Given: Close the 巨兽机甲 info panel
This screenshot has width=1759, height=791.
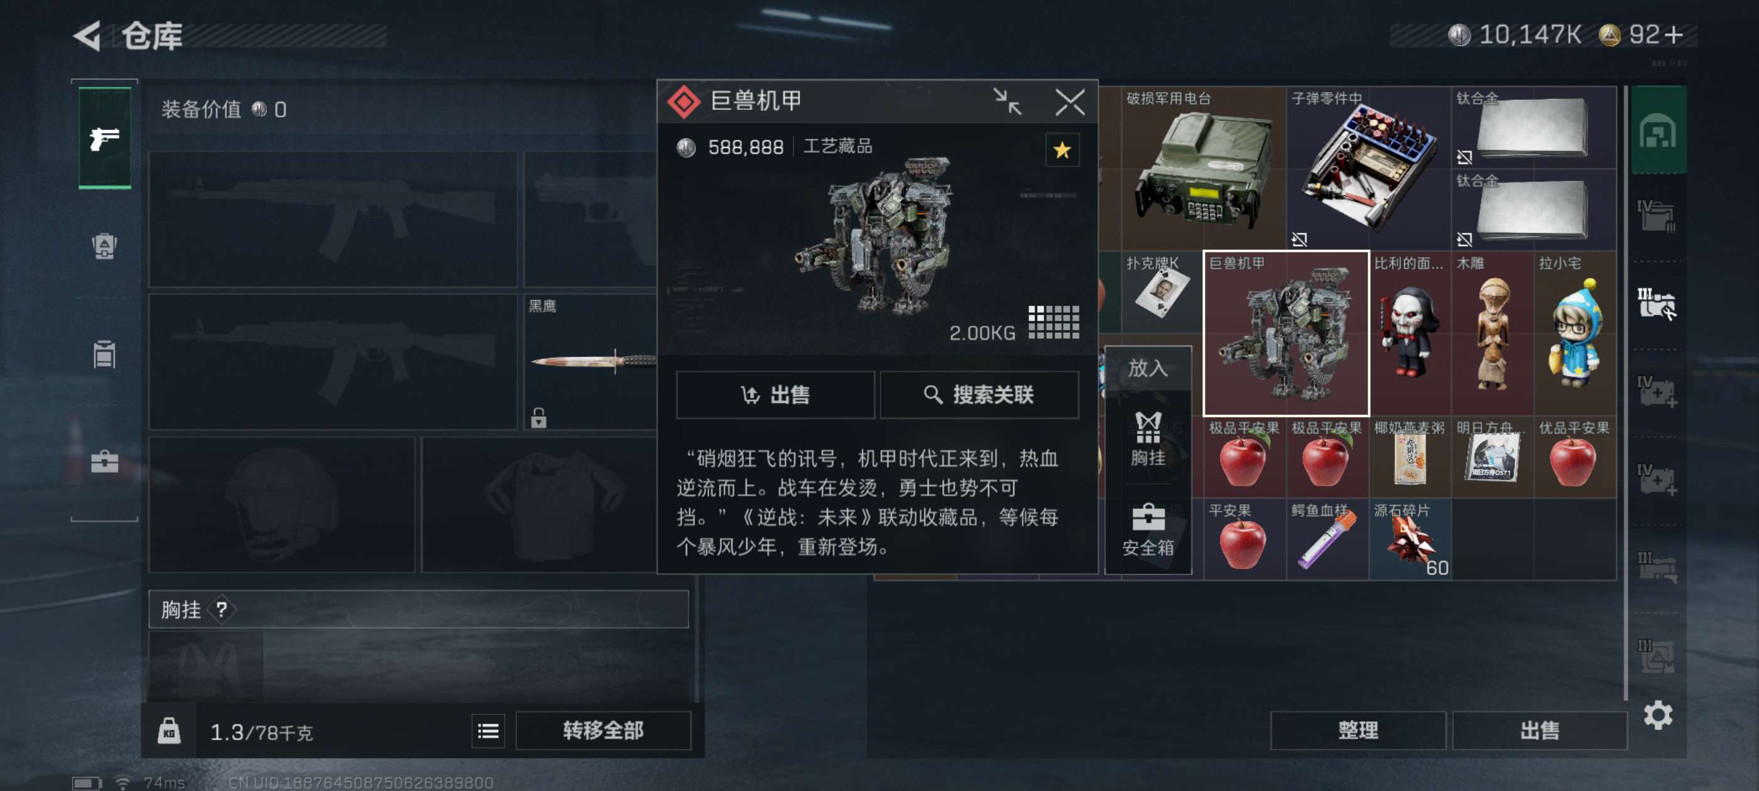Looking at the screenshot, I should coord(1069,102).
